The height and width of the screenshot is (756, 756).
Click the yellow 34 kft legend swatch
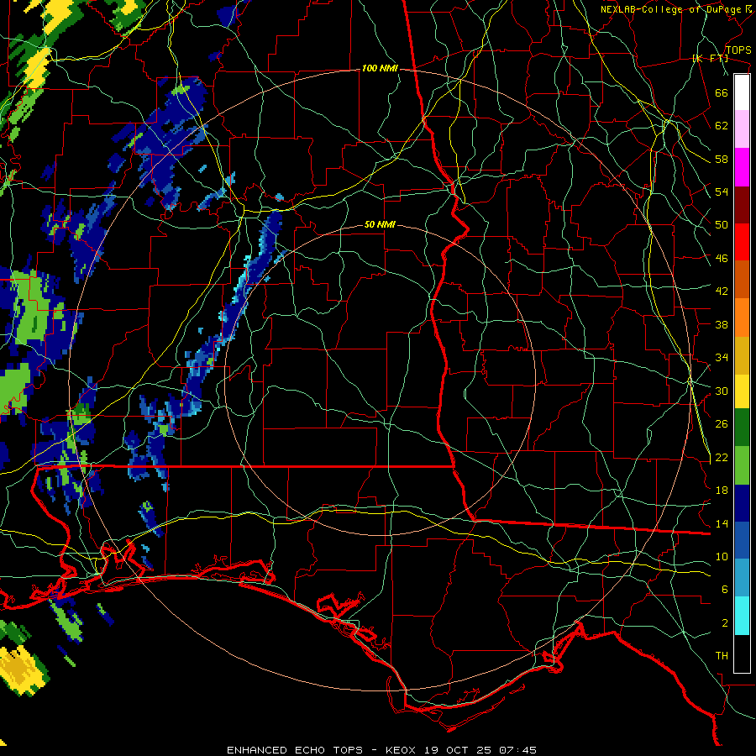[x=742, y=391]
